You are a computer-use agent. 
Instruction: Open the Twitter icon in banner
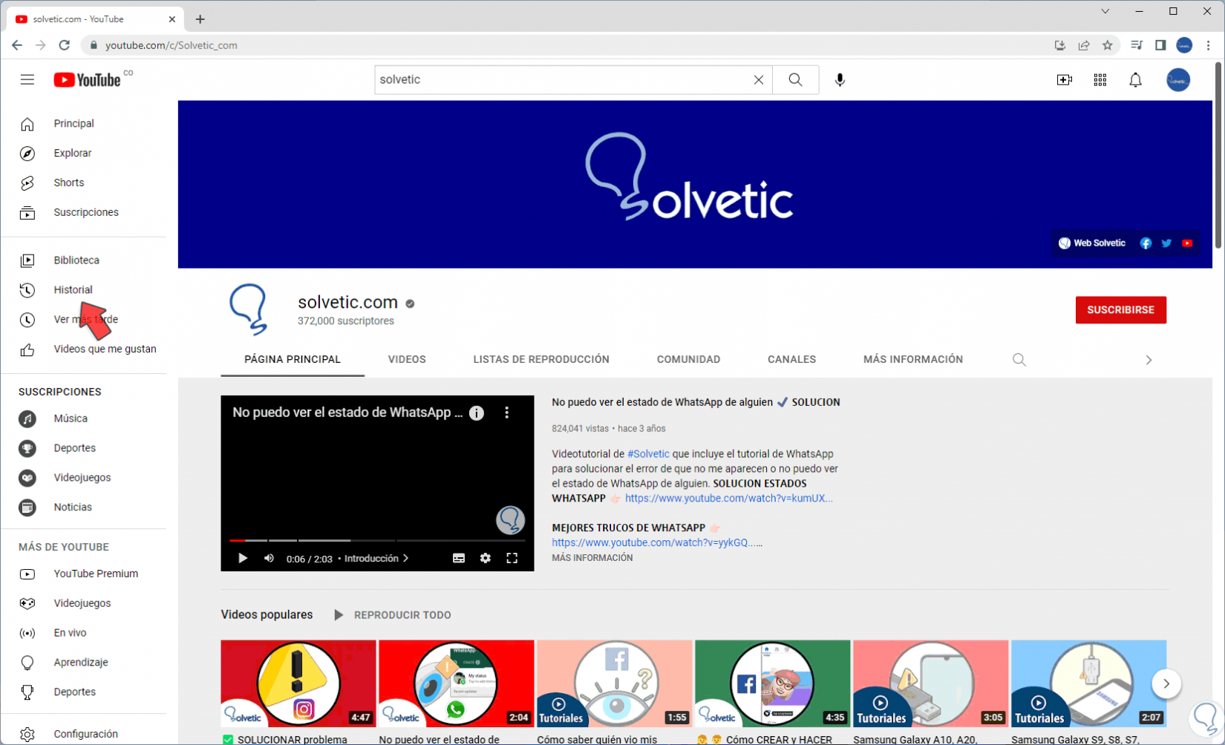pos(1166,243)
